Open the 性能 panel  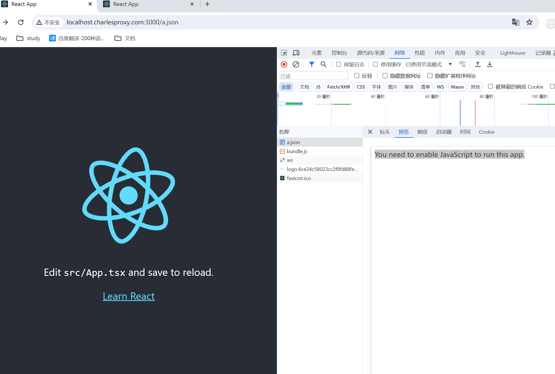[x=420, y=53]
